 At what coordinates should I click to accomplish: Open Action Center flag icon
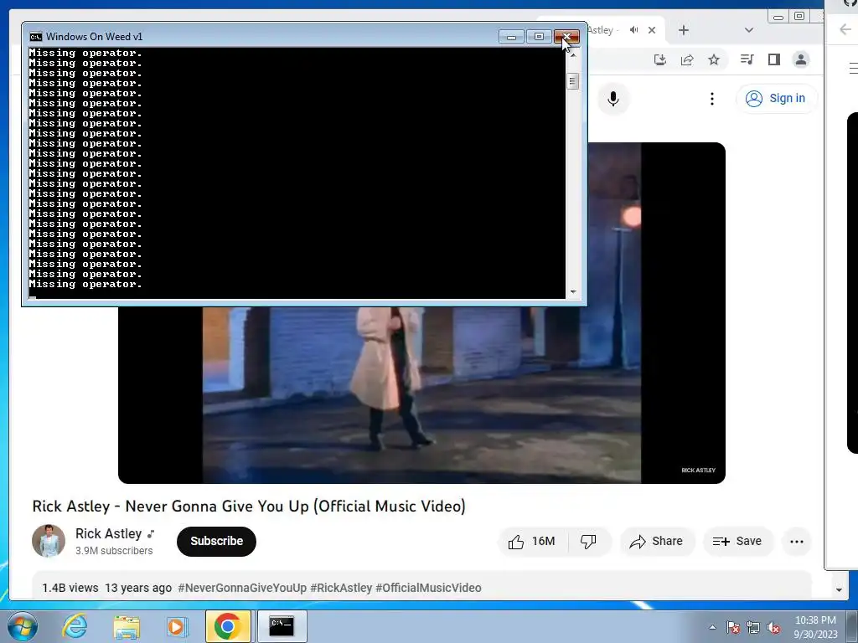click(x=732, y=627)
